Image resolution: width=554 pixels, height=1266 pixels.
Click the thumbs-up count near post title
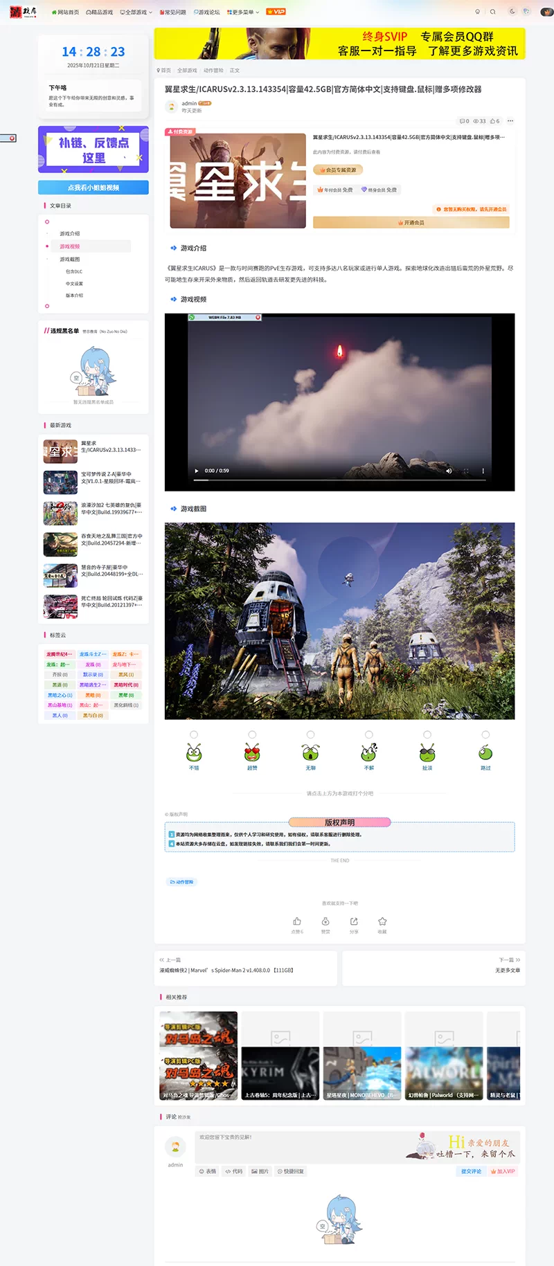(x=494, y=121)
